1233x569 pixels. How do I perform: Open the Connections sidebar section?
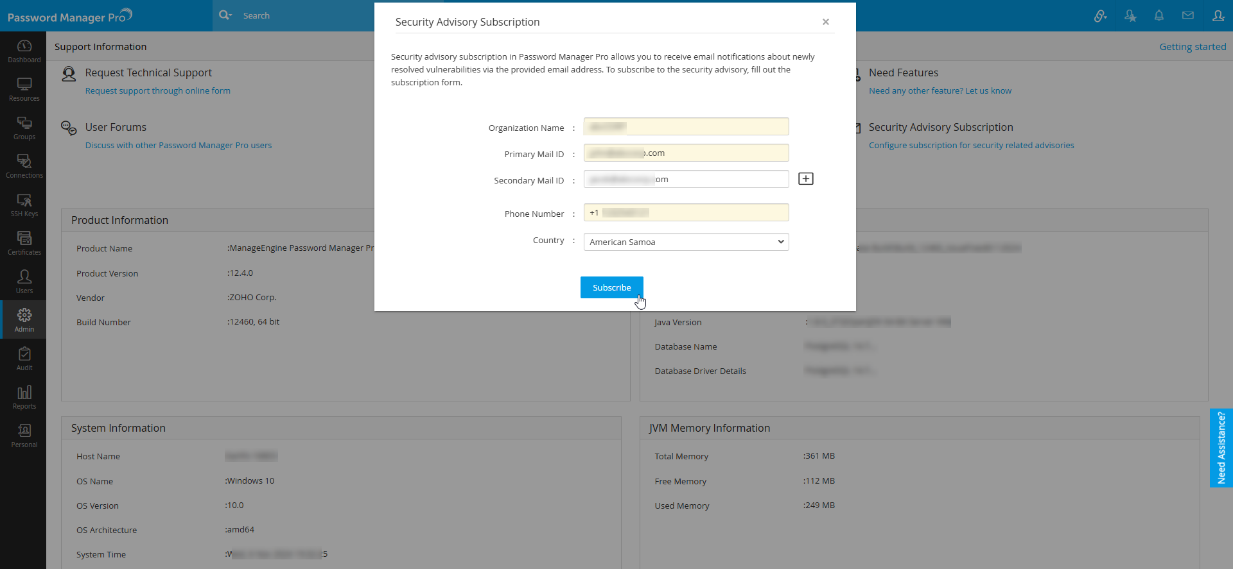[24, 166]
